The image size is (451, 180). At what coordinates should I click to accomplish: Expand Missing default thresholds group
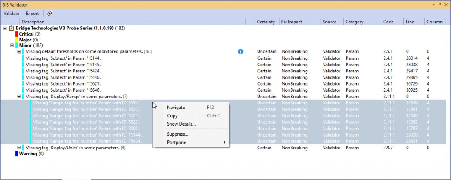(19, 52)
